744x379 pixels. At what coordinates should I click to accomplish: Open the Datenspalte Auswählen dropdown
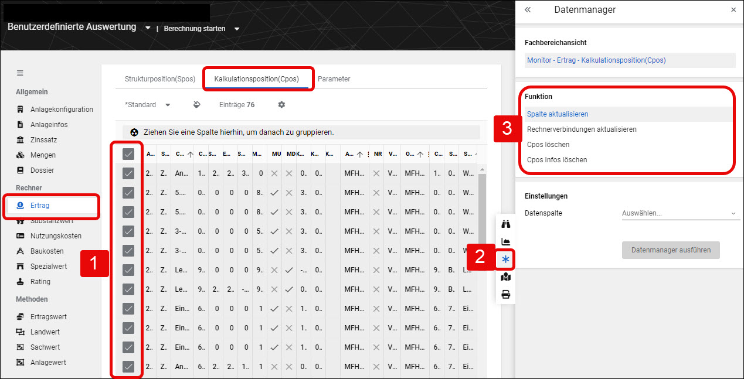coord(680,213)
